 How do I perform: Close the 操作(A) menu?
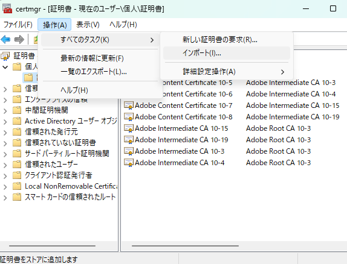click(x=54, y=25)
